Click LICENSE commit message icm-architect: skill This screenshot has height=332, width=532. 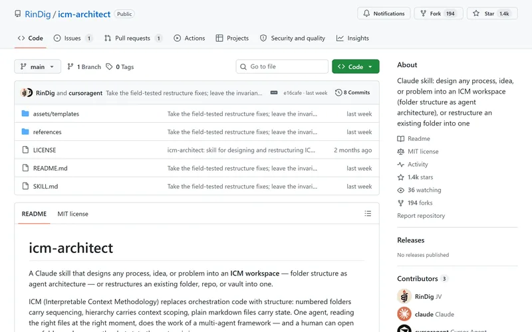(241, 150)
